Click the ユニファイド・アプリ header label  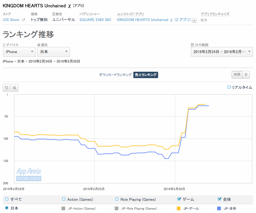click(131, 14)
